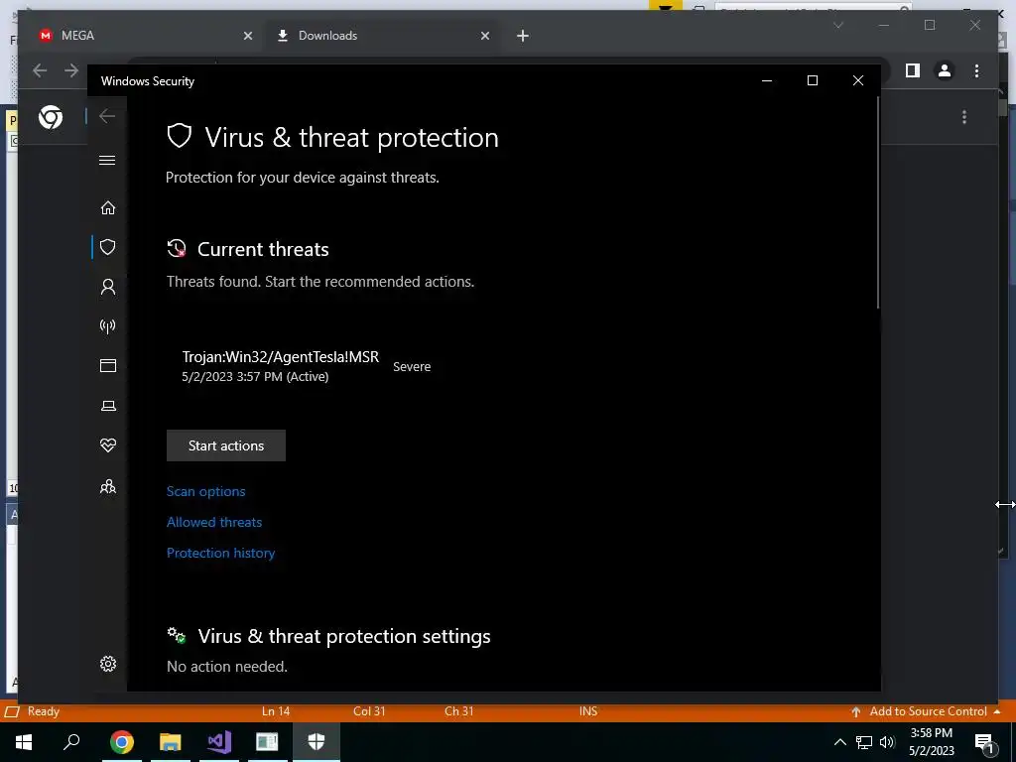Open the Home page in Windows Security sidebar
The width and height of the screenshot is (1016, 762).
(107, 207)
